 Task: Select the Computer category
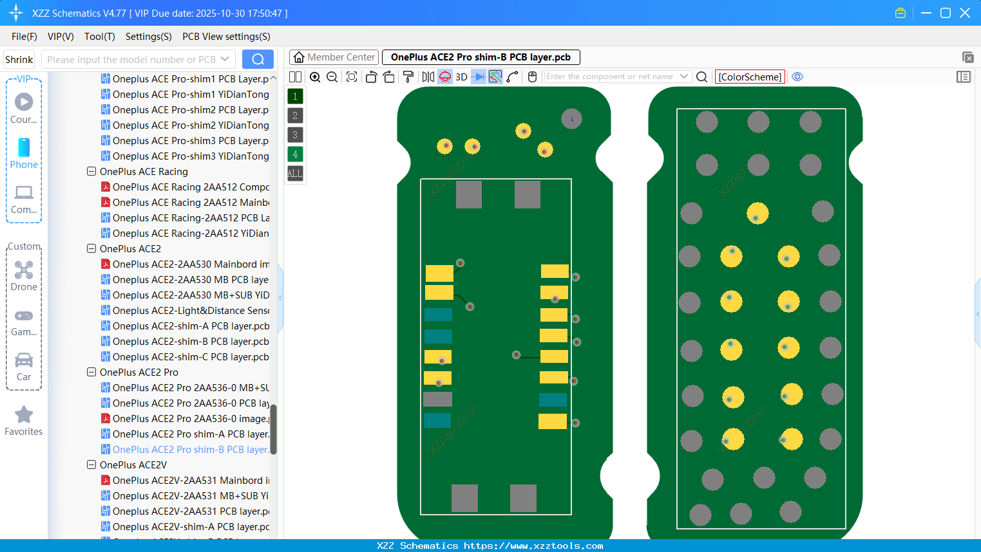click(24, 199)
